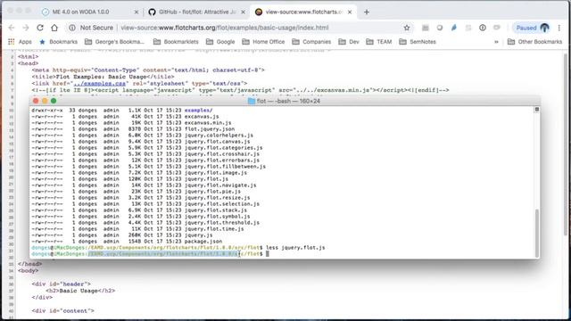Switch to the ME 4.0 on WODA tab
This screenshot has width=571, height=321.
[80, 12]
